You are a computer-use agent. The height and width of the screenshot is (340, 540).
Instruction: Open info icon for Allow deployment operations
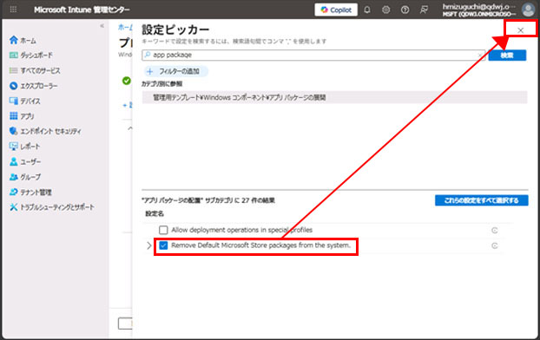pos(495,230)
